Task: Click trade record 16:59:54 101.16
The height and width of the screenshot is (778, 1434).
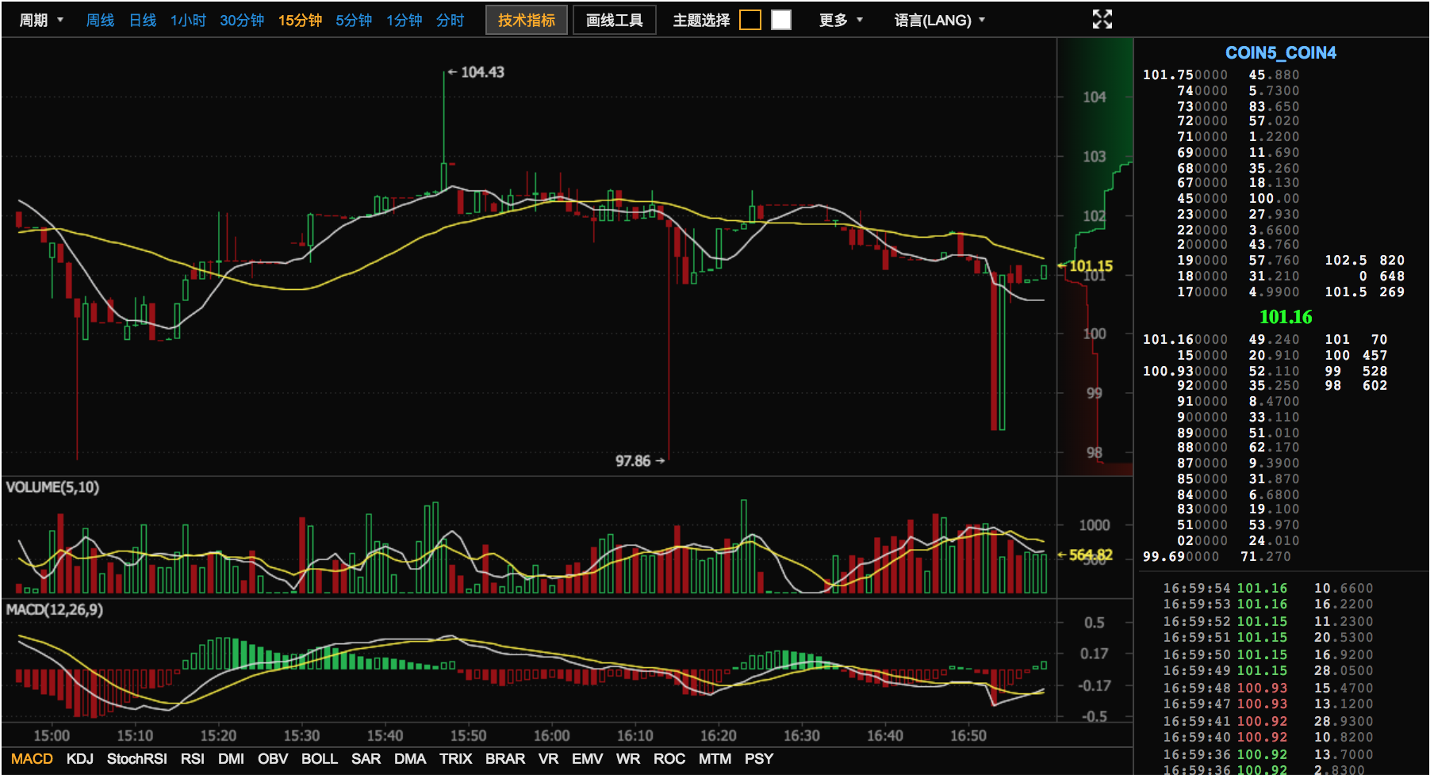Action: click(x=1267, y=589)
